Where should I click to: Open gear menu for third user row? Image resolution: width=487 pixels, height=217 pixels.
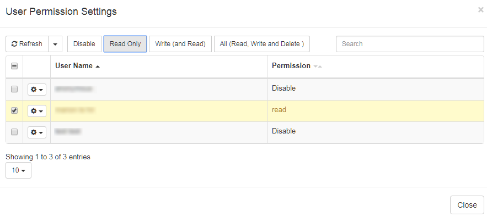point(37,132)
